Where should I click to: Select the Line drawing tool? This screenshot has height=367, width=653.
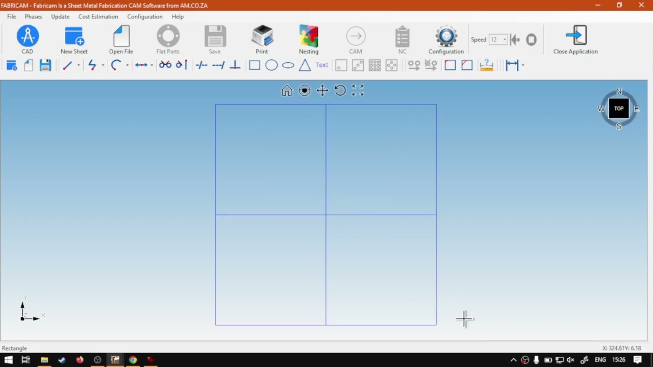(67, 65)
